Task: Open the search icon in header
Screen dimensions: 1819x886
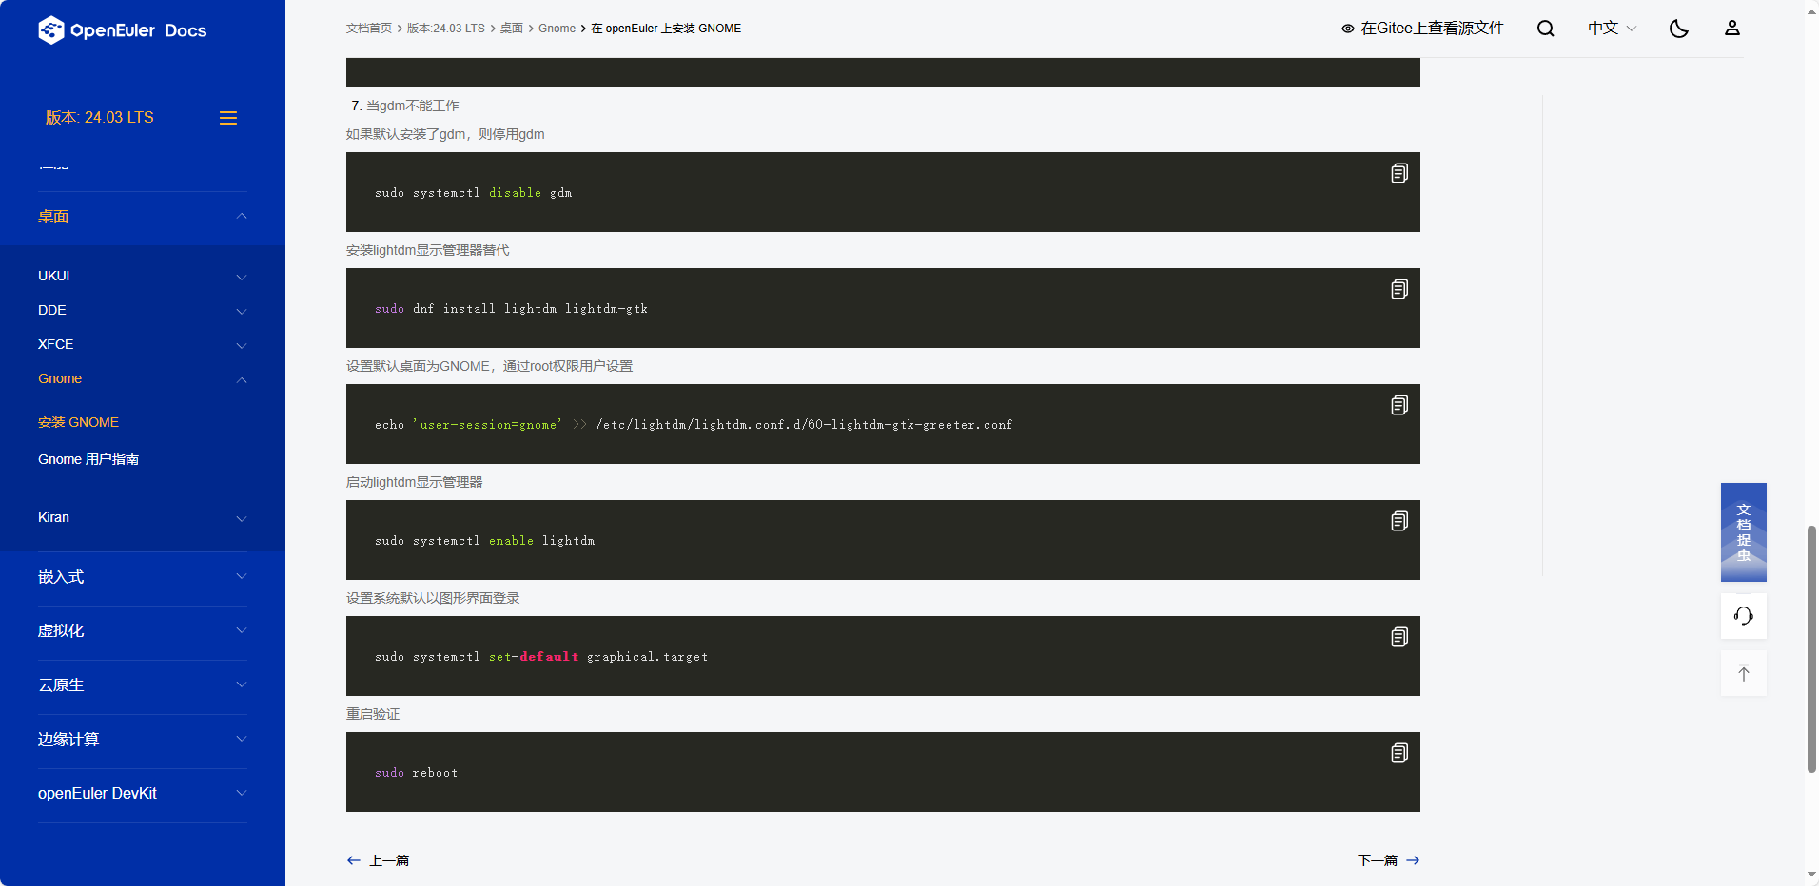Action: pyautogui.click(x=1545, y=29)
